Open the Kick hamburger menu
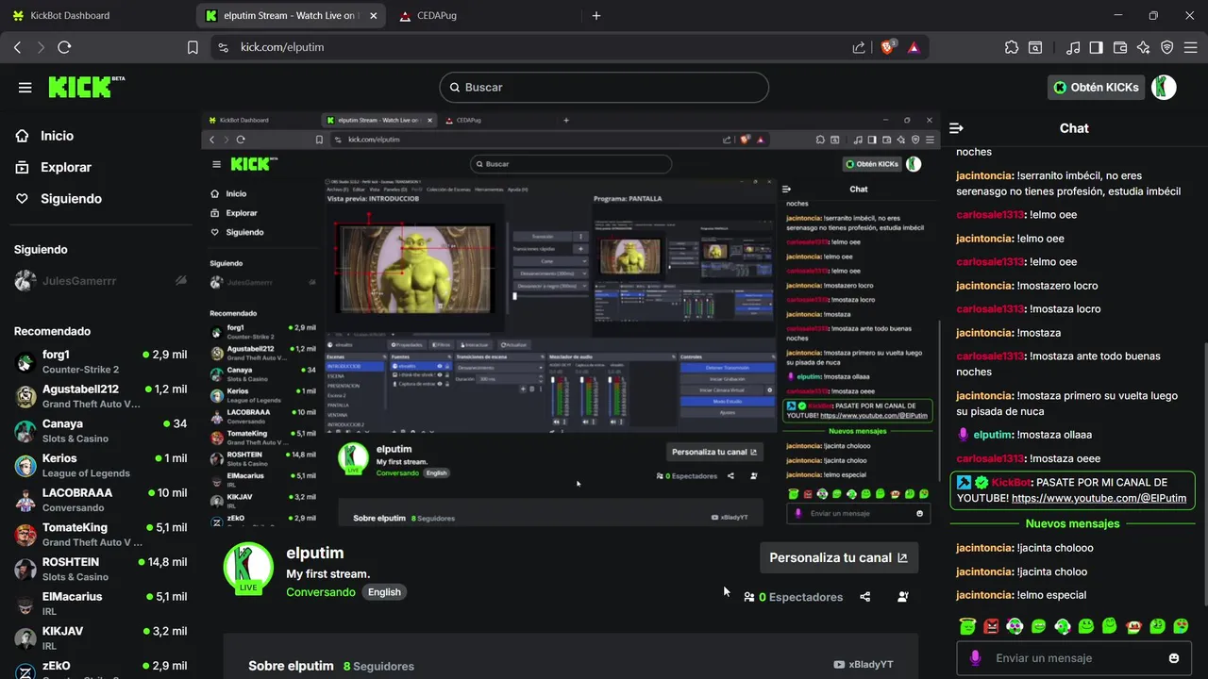Image resolution: width=1208 pixels, height=679 pixels. pos(25,88)
